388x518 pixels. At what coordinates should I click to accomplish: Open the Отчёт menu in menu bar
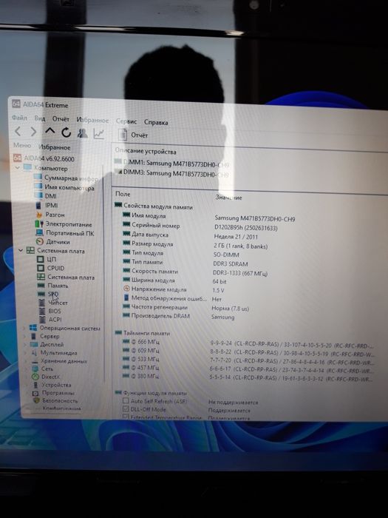61,118
